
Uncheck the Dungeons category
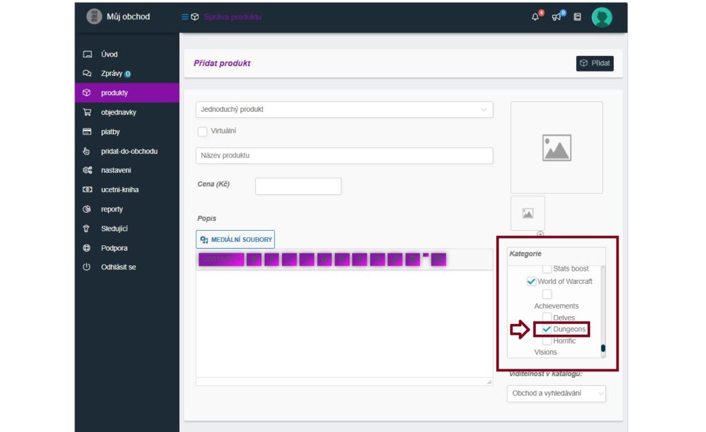(x=547, y=329)
